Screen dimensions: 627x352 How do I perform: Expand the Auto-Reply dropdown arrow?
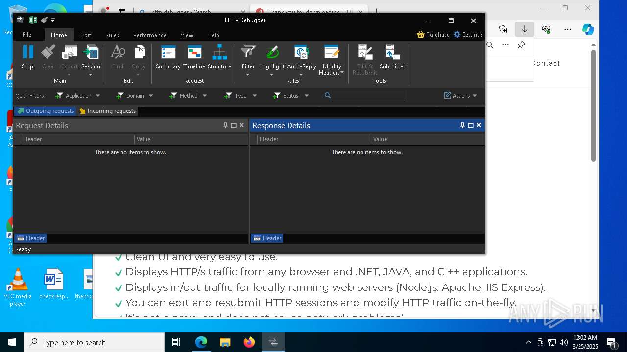[301, 75]
